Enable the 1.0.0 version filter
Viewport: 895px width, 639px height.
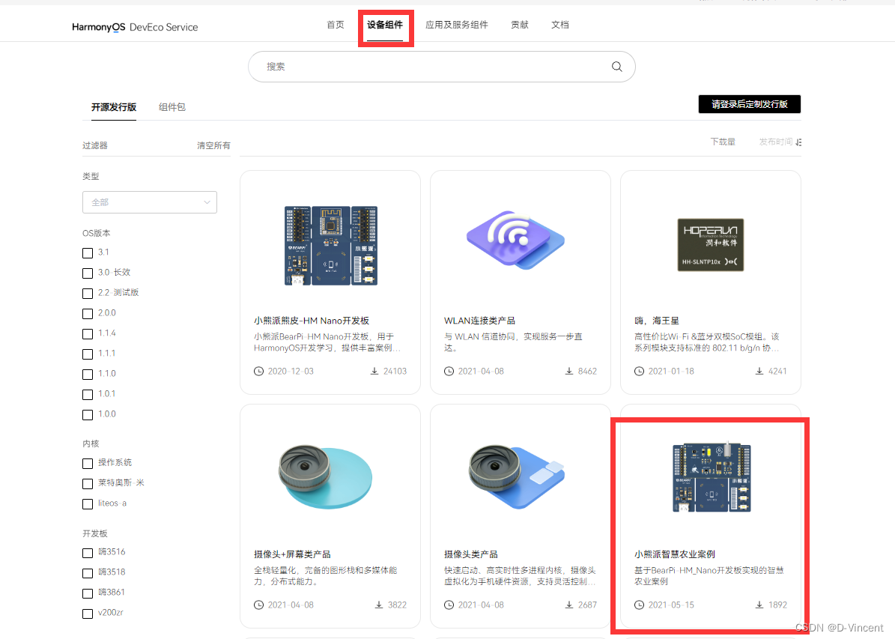pos(88,415)
